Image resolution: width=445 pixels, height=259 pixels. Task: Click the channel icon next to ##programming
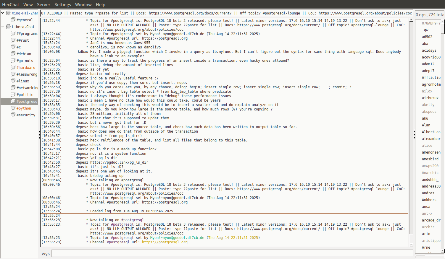click(13, 33)
